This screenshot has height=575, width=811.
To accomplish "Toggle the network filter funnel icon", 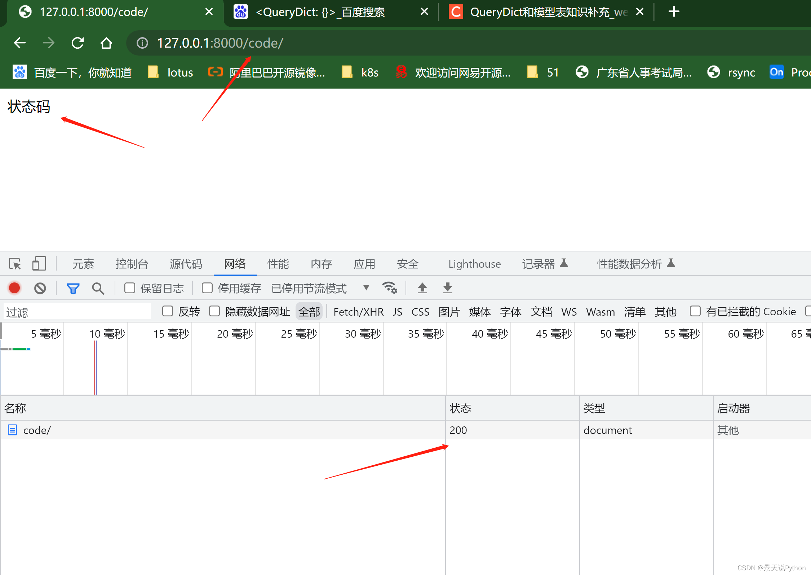I will (73, 288).
